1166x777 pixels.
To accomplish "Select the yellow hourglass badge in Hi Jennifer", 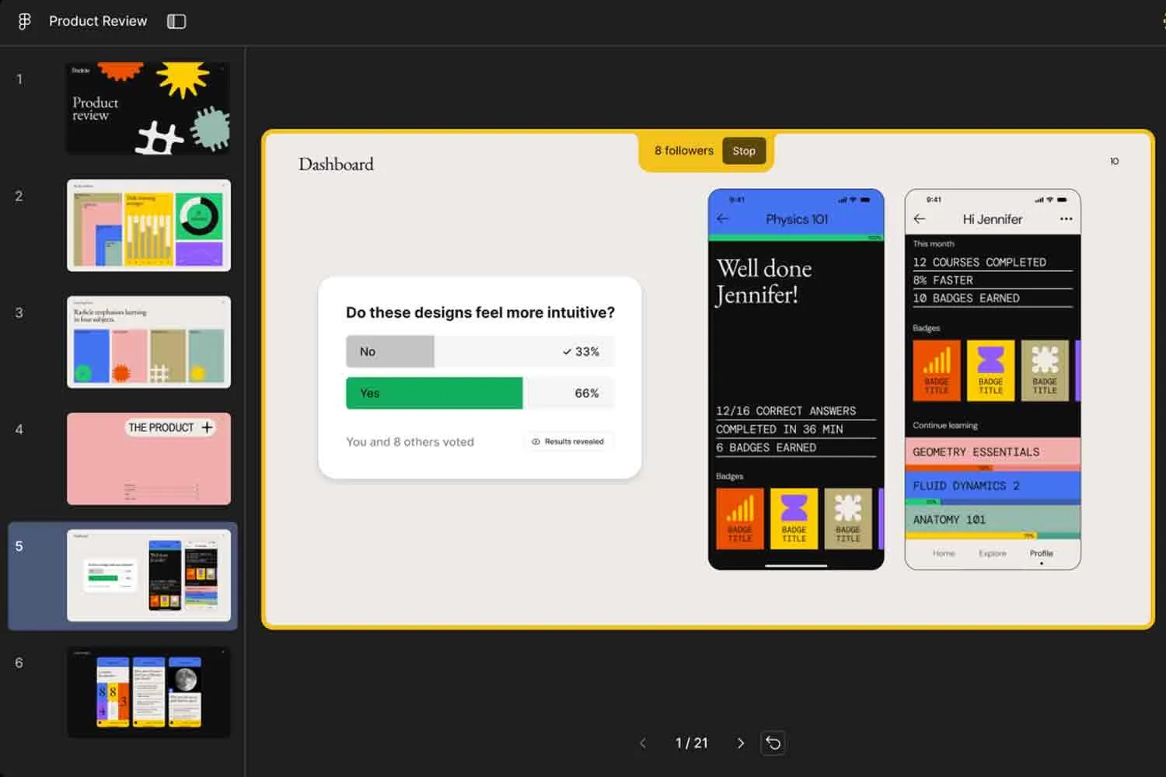I will pyautogui.click(x=990, y=371).
